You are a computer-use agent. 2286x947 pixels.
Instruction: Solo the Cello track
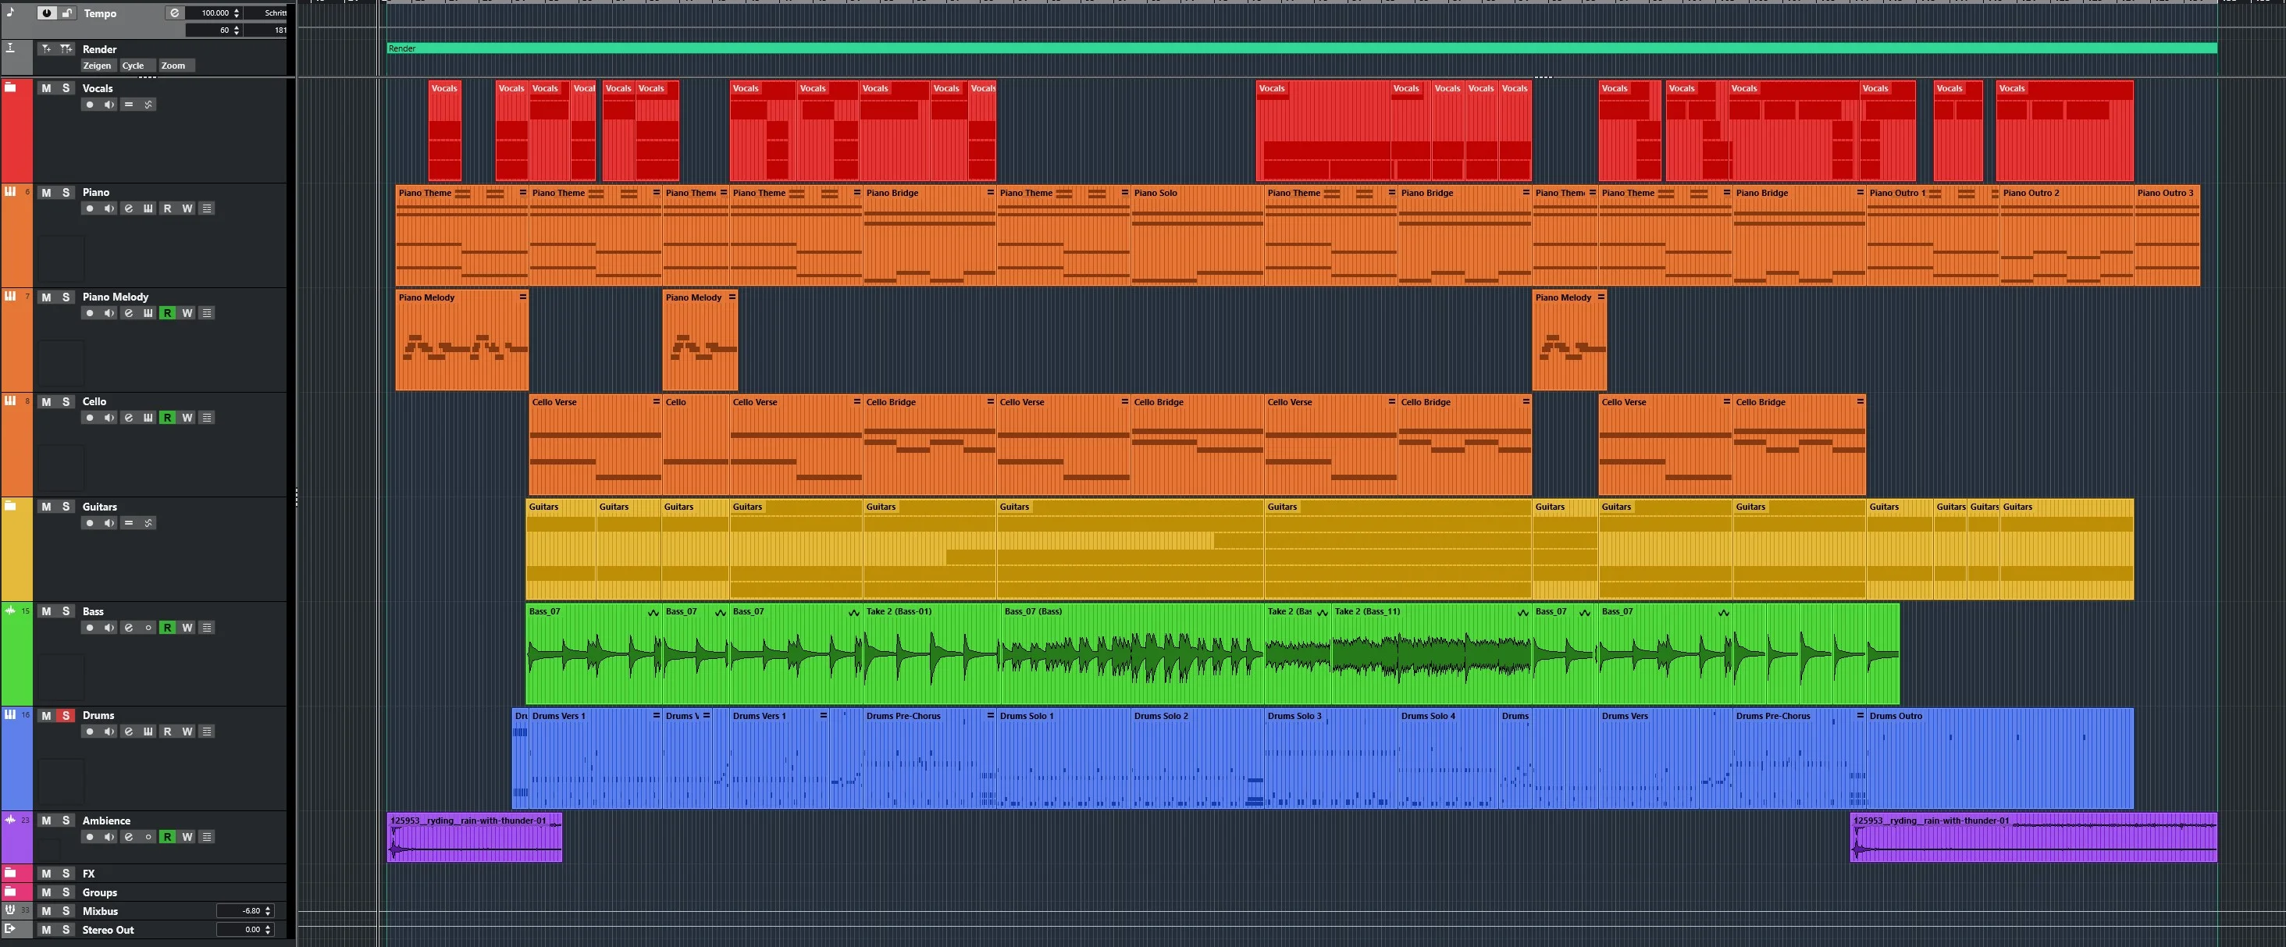pos(66,402)
